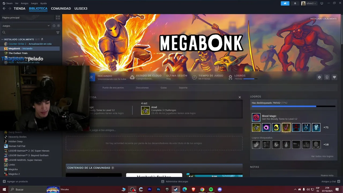Open the advanced filter options icon
This screenshot has width=343, height=193.
click(58, 32)
